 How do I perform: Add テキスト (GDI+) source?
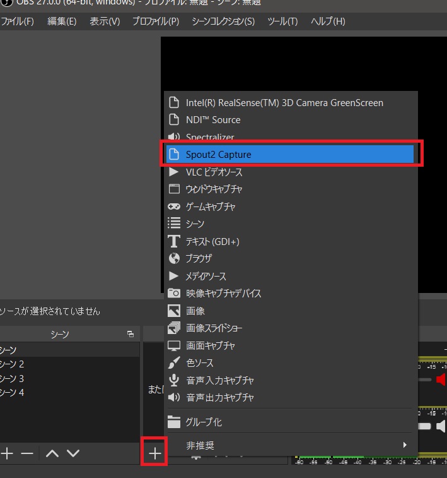click(290, 241)
